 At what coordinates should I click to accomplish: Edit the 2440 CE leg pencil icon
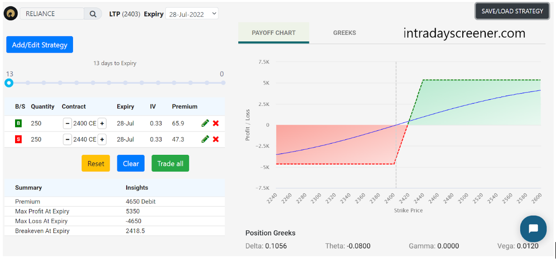(x=205, y=139)
